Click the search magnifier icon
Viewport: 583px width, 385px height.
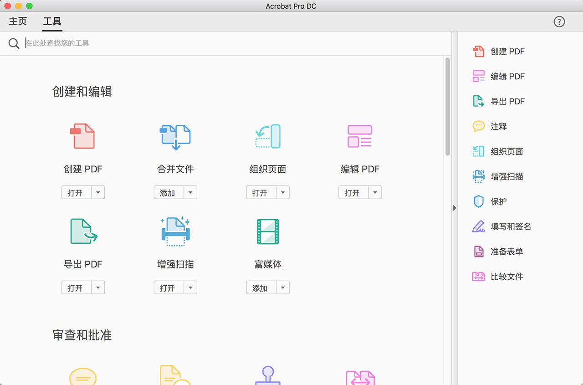click(x=14, y=43)
